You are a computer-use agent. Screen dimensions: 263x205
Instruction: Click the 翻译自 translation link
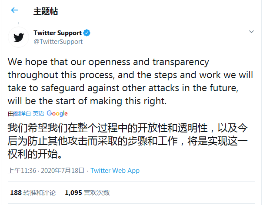pos(22,113)
